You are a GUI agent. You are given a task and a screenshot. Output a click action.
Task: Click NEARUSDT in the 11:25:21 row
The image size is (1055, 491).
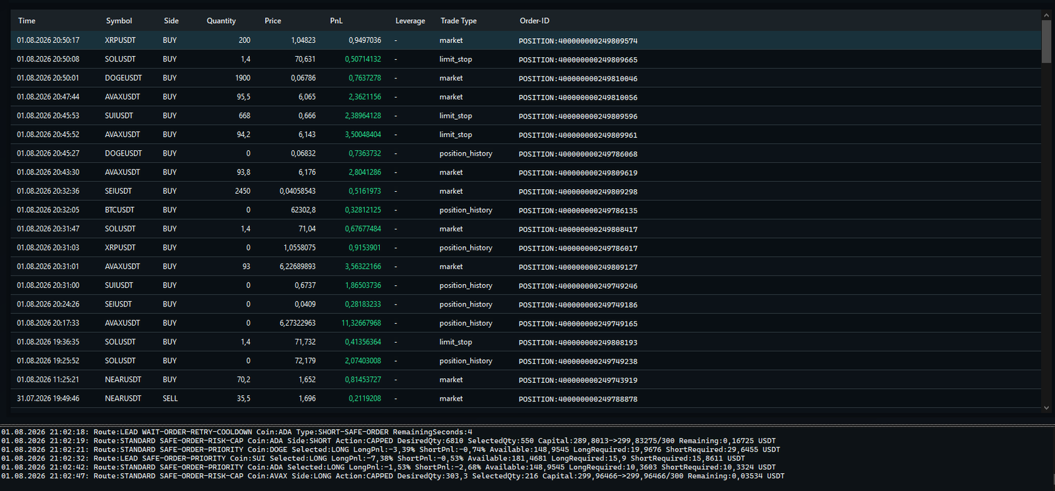pos(123,380)
